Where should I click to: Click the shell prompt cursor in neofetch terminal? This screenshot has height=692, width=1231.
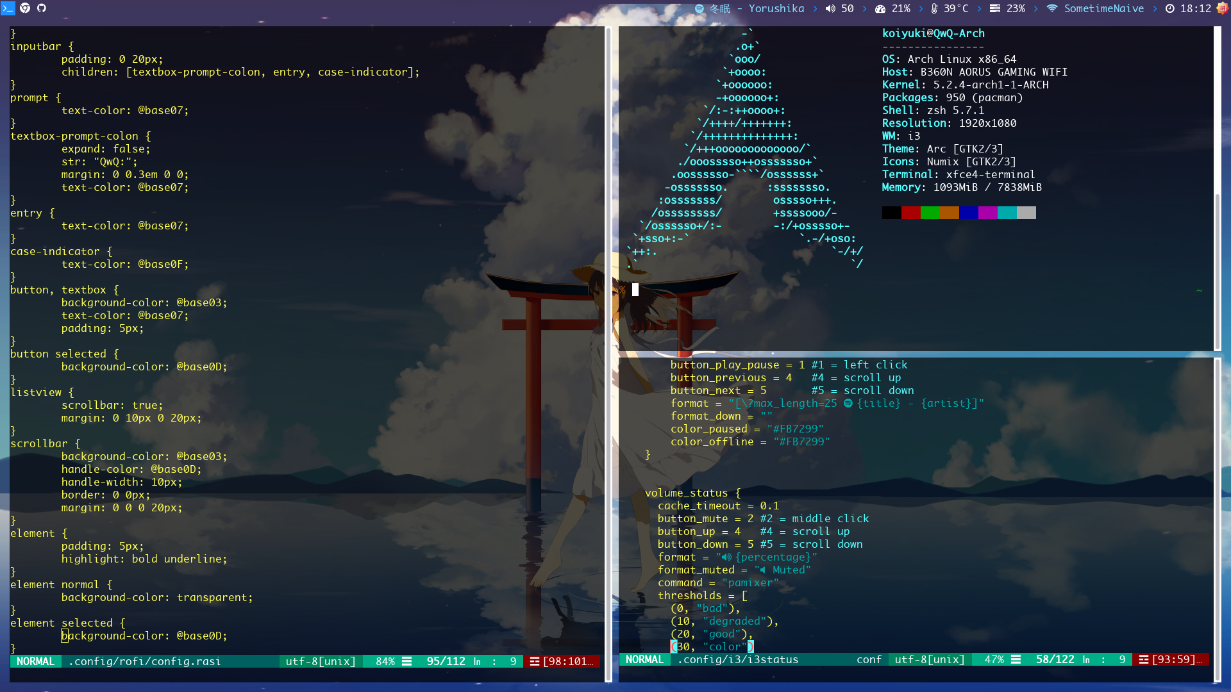[635, 290]
